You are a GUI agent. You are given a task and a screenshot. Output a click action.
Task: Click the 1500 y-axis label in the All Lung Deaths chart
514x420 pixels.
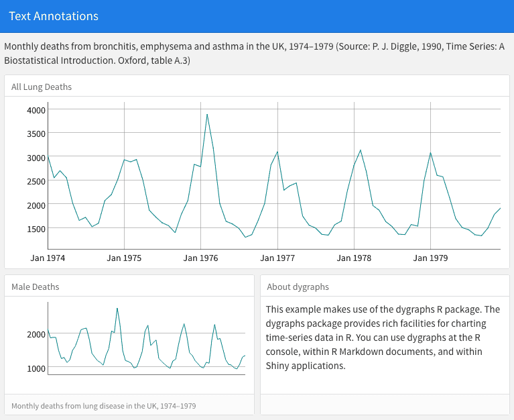[x=36, y=229]
